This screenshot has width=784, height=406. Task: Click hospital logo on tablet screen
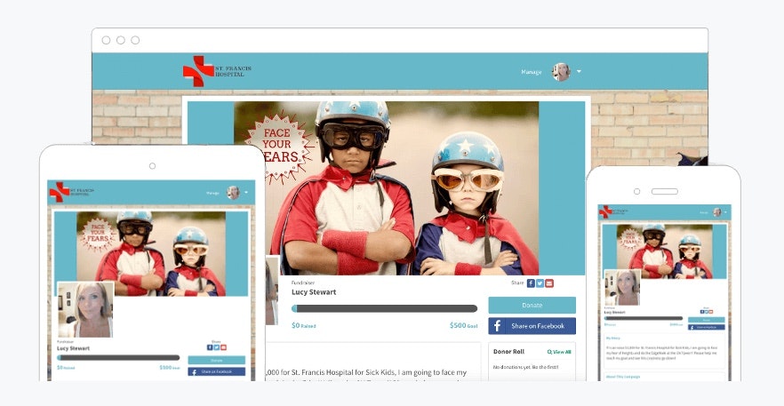coord(71,192)
